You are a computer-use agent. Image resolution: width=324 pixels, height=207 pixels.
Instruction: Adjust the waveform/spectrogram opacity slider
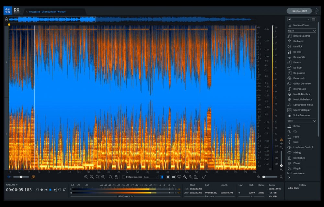21,177
